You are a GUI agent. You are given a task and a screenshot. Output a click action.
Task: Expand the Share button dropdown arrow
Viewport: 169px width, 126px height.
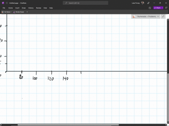pos(162,8)
